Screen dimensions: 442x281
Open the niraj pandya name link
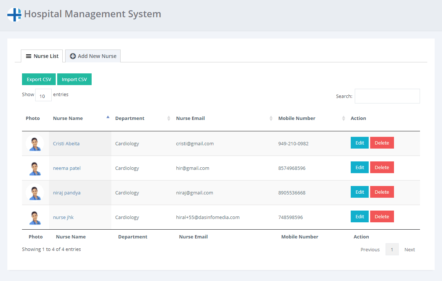(67, 193)
